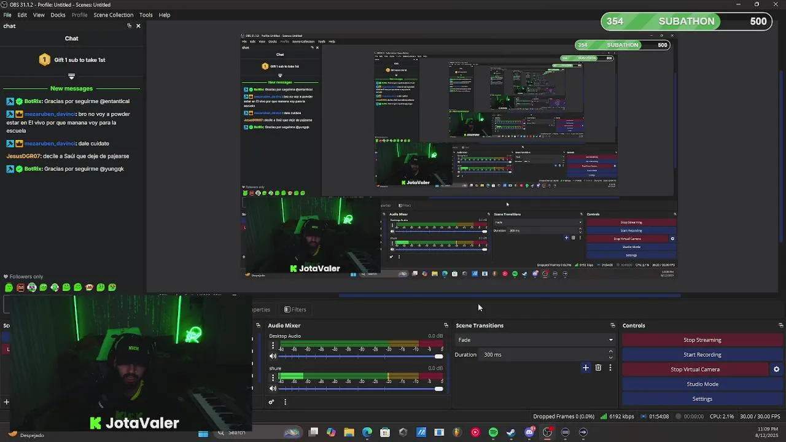Open the Edit menu
Viewport: 786px width, 442px height.
point(22,15)
